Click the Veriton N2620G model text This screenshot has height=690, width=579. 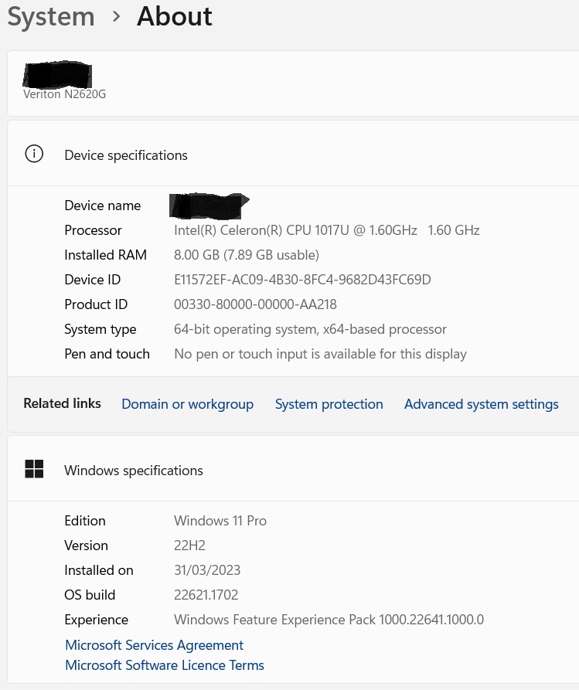click(65, 94)
